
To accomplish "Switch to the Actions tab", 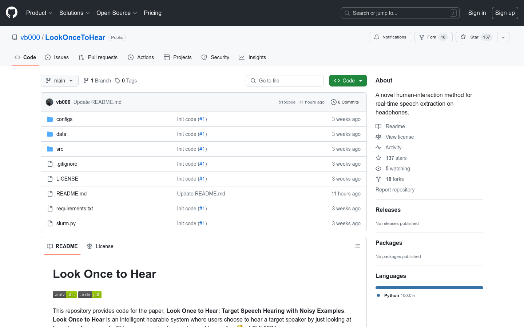I will [x=141, y=57].
